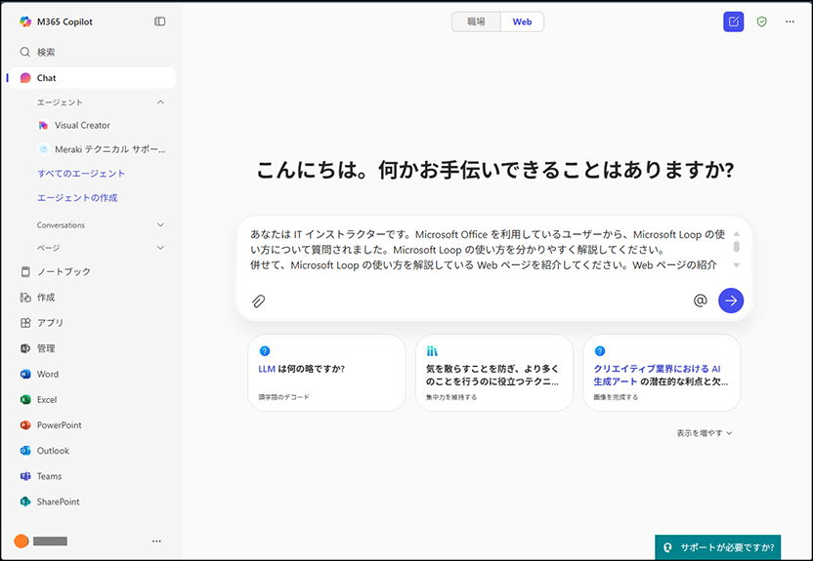
Task: Click the @ mention icon
Action: (x=700, y=301)
